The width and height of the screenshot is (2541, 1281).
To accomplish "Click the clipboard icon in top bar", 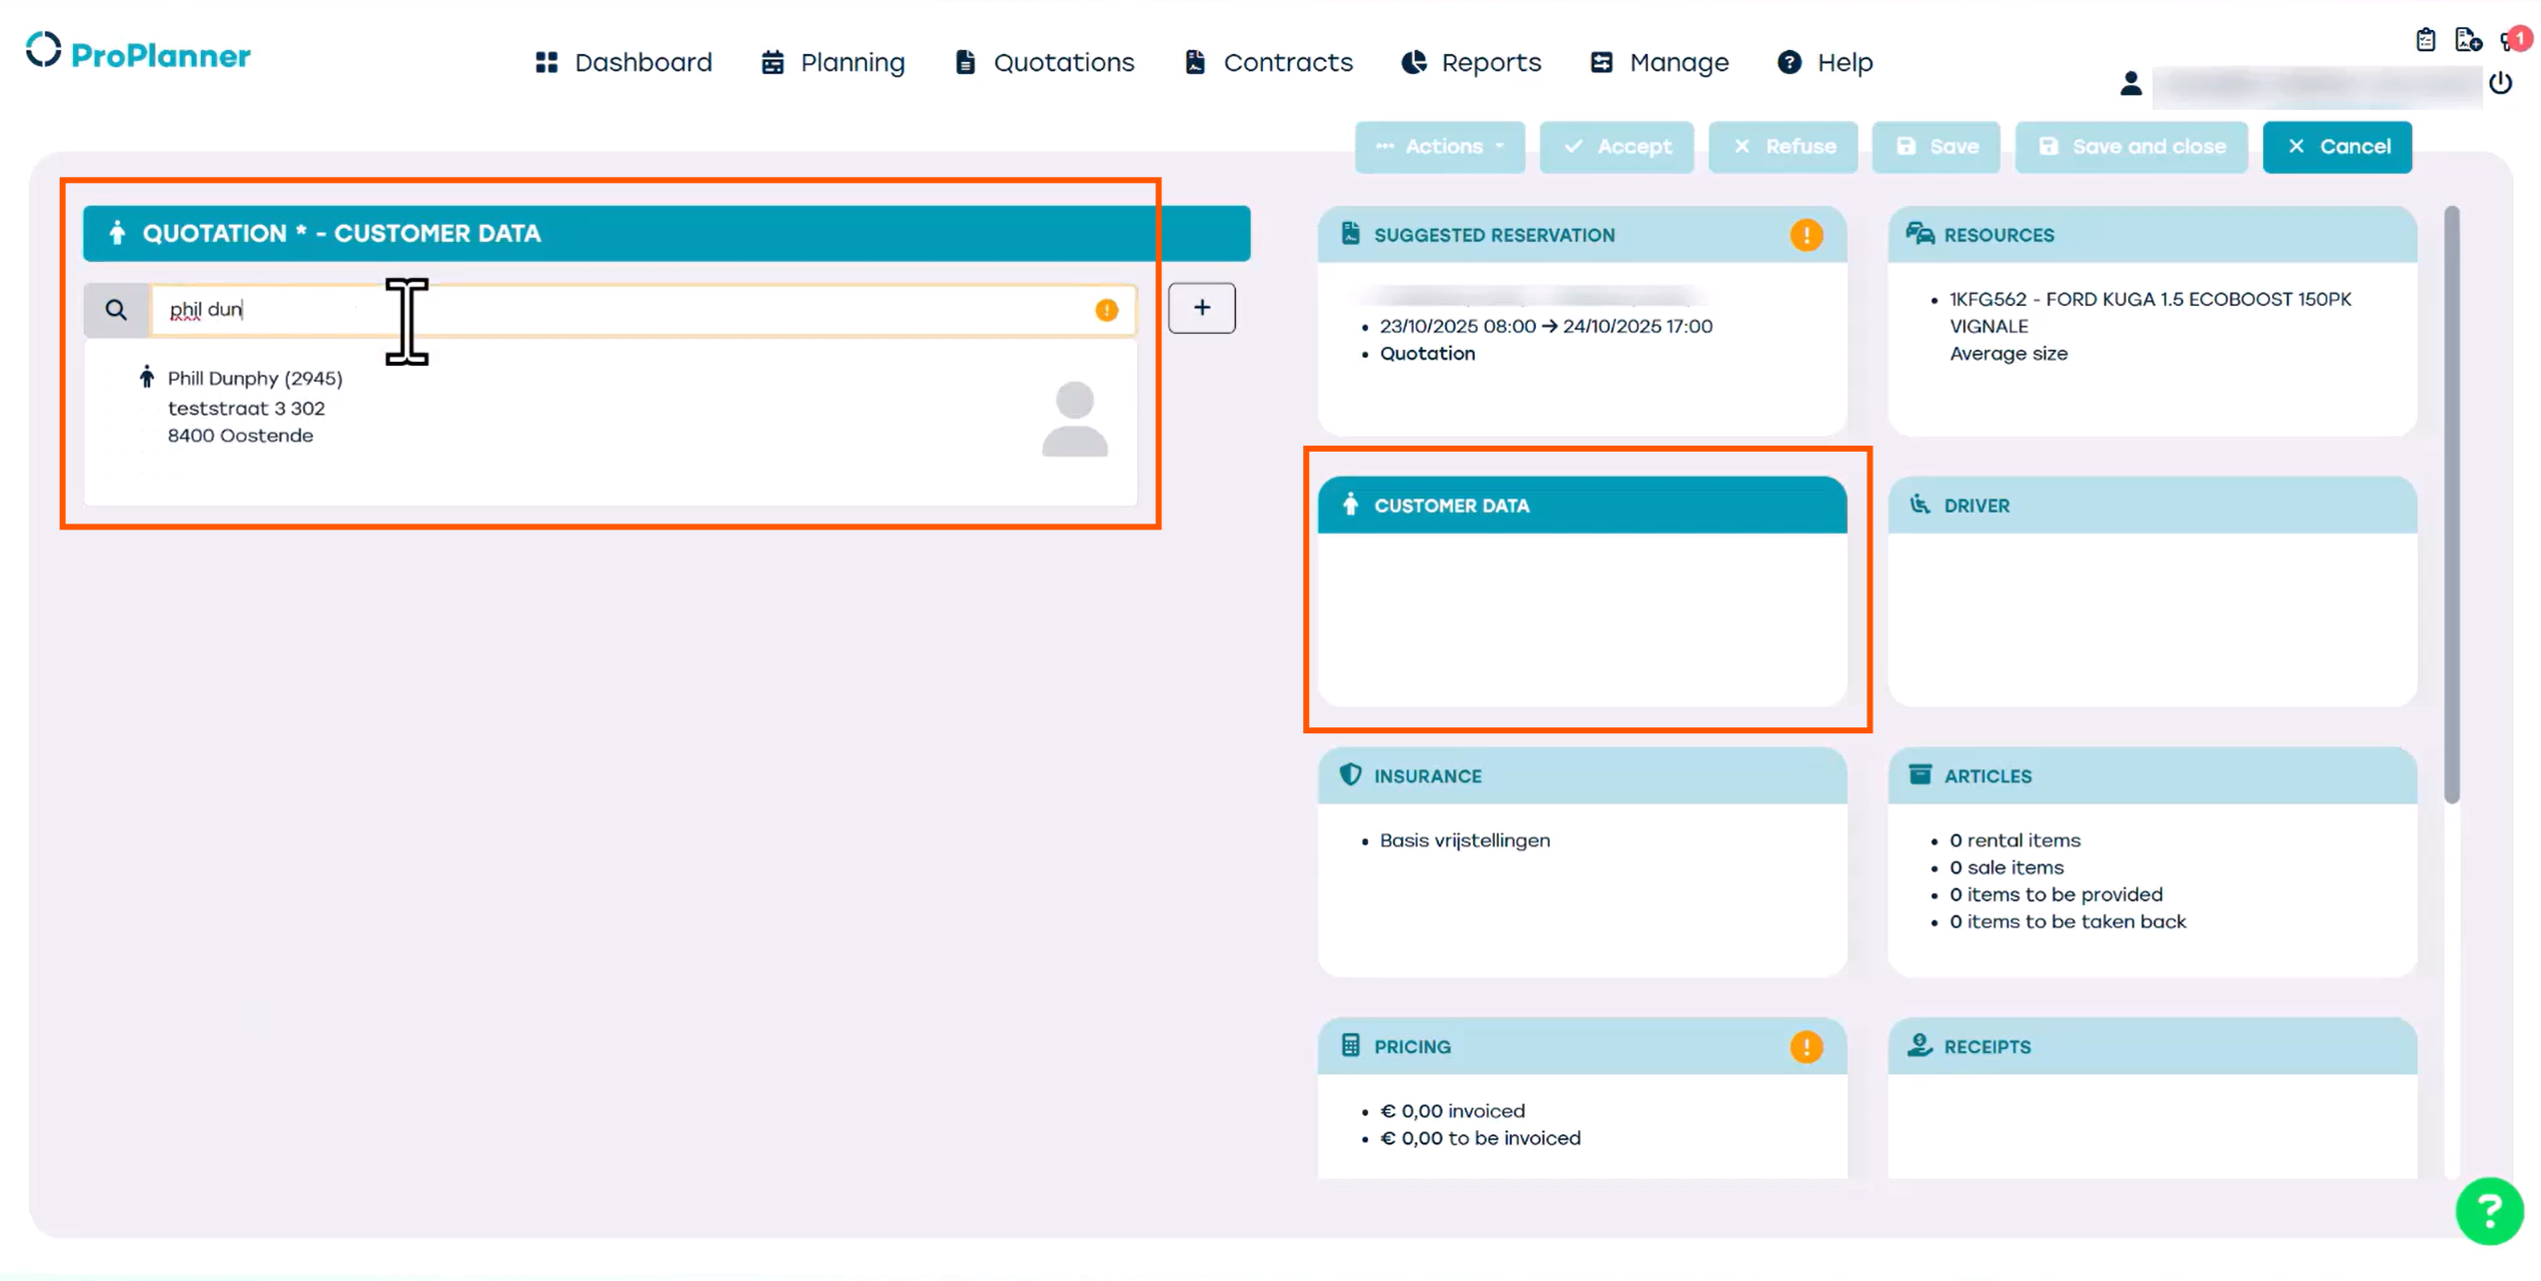I will pyautogui.click(x=2426, y=40).
